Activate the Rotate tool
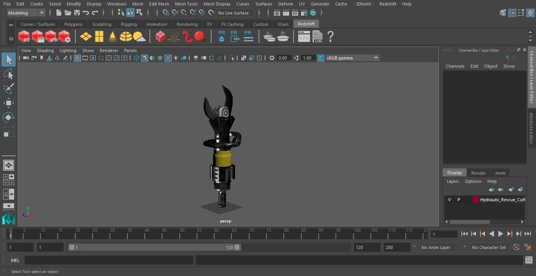 (x=9, y=117)
